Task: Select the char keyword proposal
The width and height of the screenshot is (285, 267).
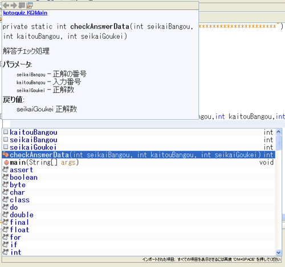Action: 139,192
